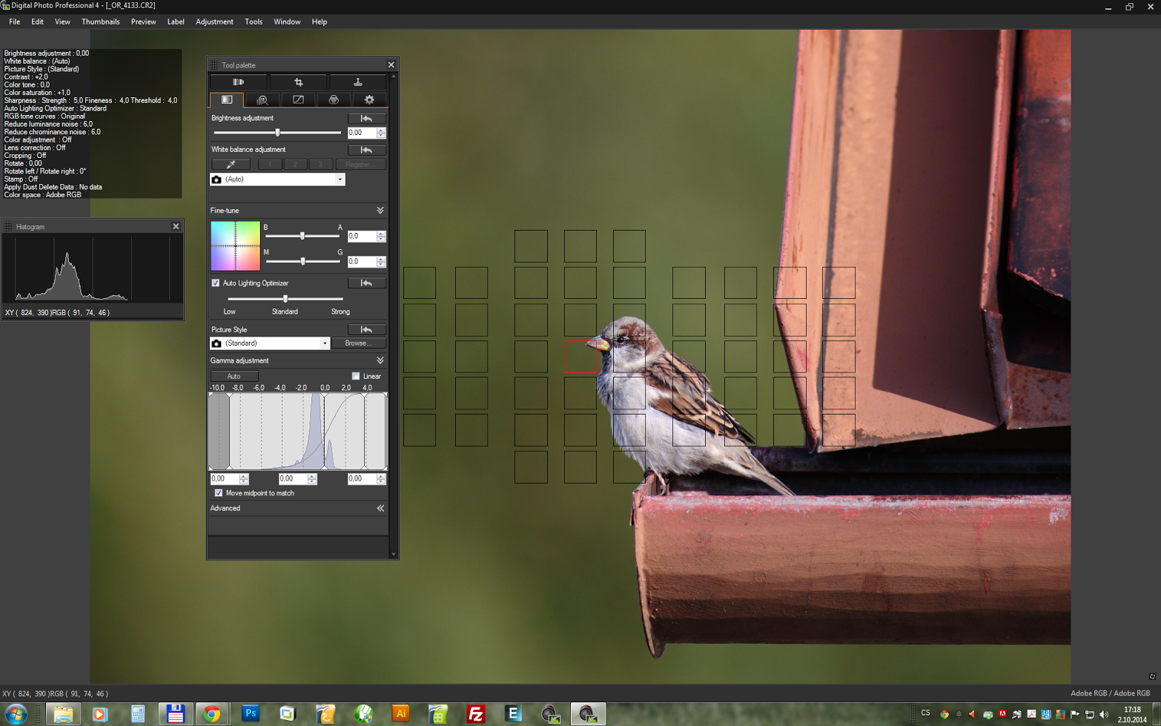1161x726 pixels.
Task: Open the gear settings tab in palette
Action: tap(369, 100)
